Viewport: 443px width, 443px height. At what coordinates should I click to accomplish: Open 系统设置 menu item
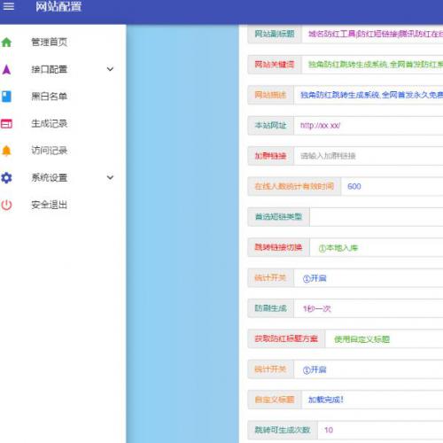[50, 178]
